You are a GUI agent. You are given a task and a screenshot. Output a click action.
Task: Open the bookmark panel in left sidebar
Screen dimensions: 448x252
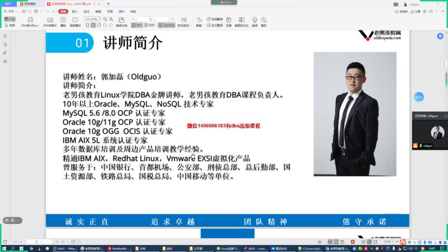point(5,36)
